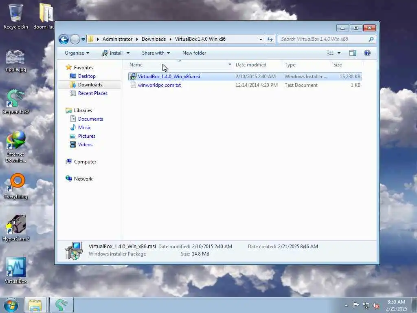Sort by Size column header

coord(338,65)
